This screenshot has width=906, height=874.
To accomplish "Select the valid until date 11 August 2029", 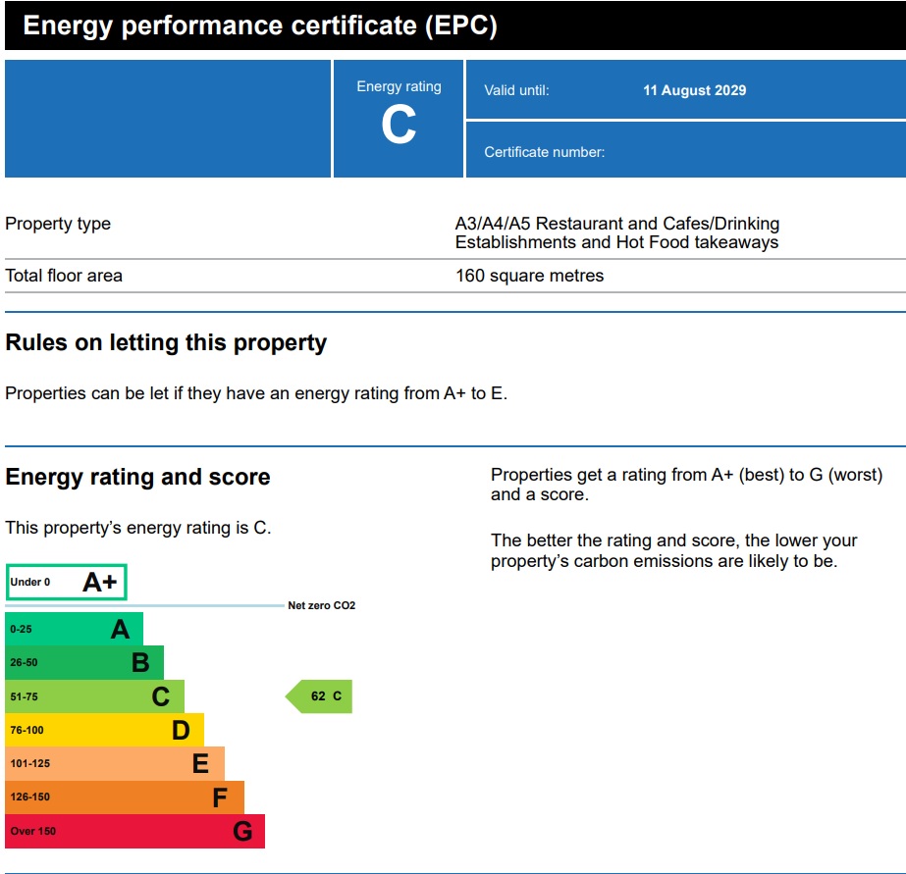I will 694,90.
